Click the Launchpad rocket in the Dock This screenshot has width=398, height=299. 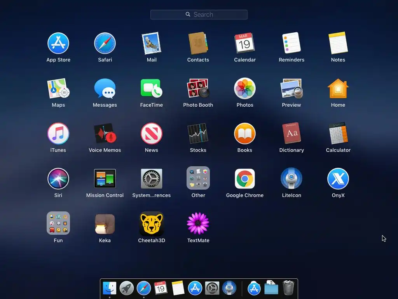click(x=126, y=288)
